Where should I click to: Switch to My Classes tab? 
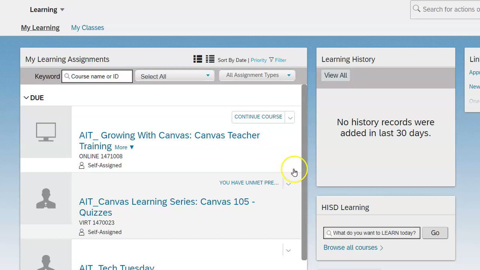pyautogui.click(x=88, y=28)
